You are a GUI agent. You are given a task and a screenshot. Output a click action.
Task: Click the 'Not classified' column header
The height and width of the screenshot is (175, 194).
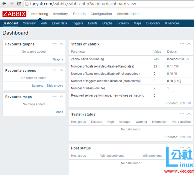pyautogui.click(x=181, y=122)
